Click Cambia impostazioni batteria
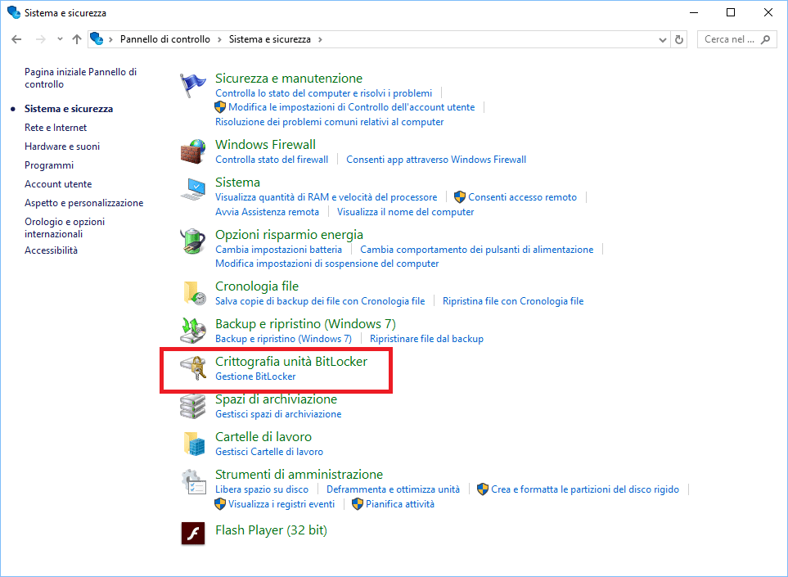 [278, 250]
